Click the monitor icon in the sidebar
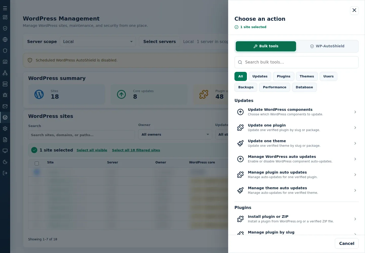This screenshot has height=253, width=365. (5, 151)
